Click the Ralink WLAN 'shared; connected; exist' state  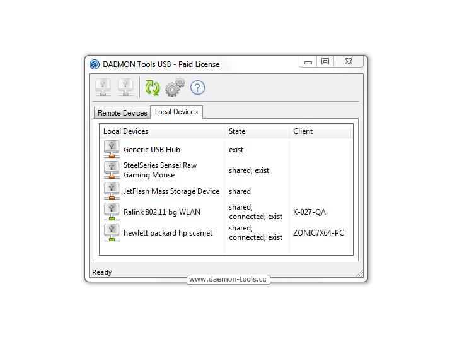point(256,212)
